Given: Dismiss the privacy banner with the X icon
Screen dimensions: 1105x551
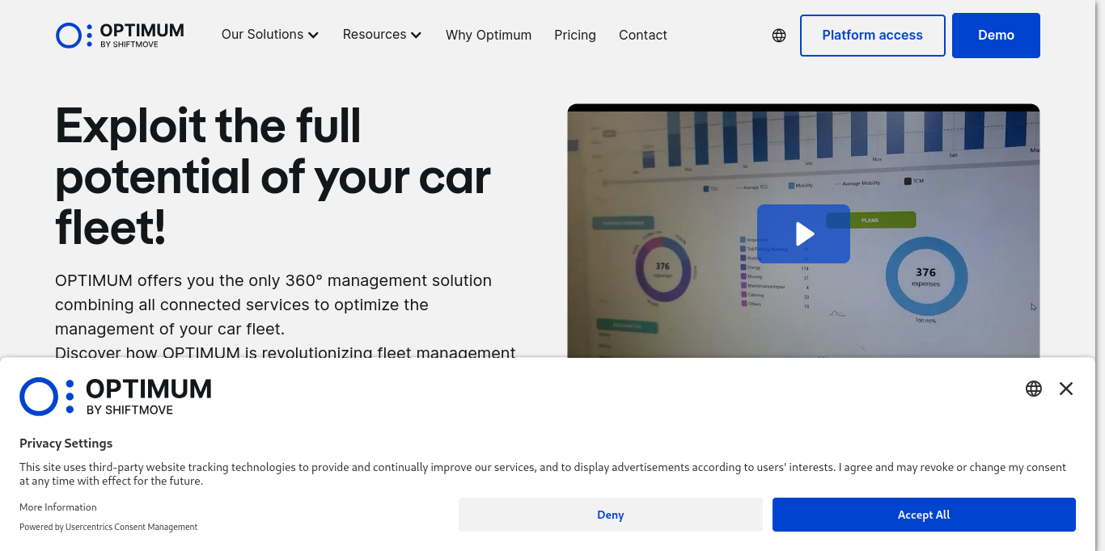Looking at the screenshot, I should [x=1066, y=389].
